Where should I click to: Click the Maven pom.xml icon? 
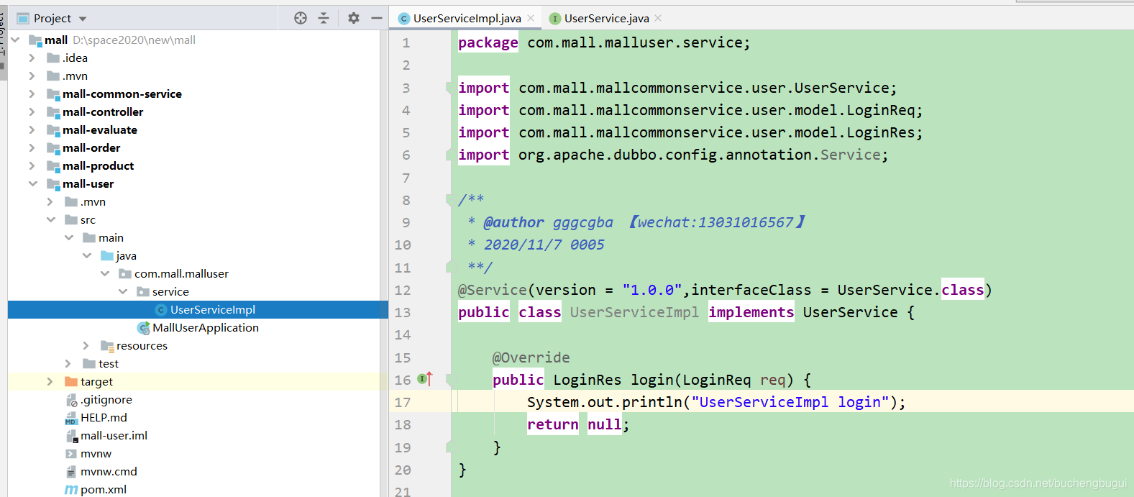click(x=71, y=490)
